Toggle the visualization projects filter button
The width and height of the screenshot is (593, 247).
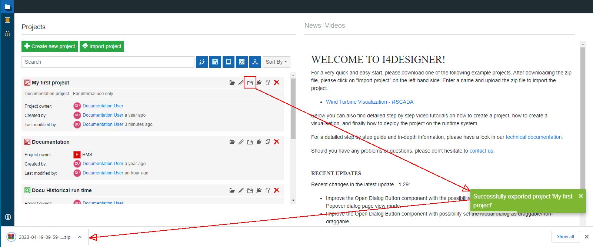[215, 62]
